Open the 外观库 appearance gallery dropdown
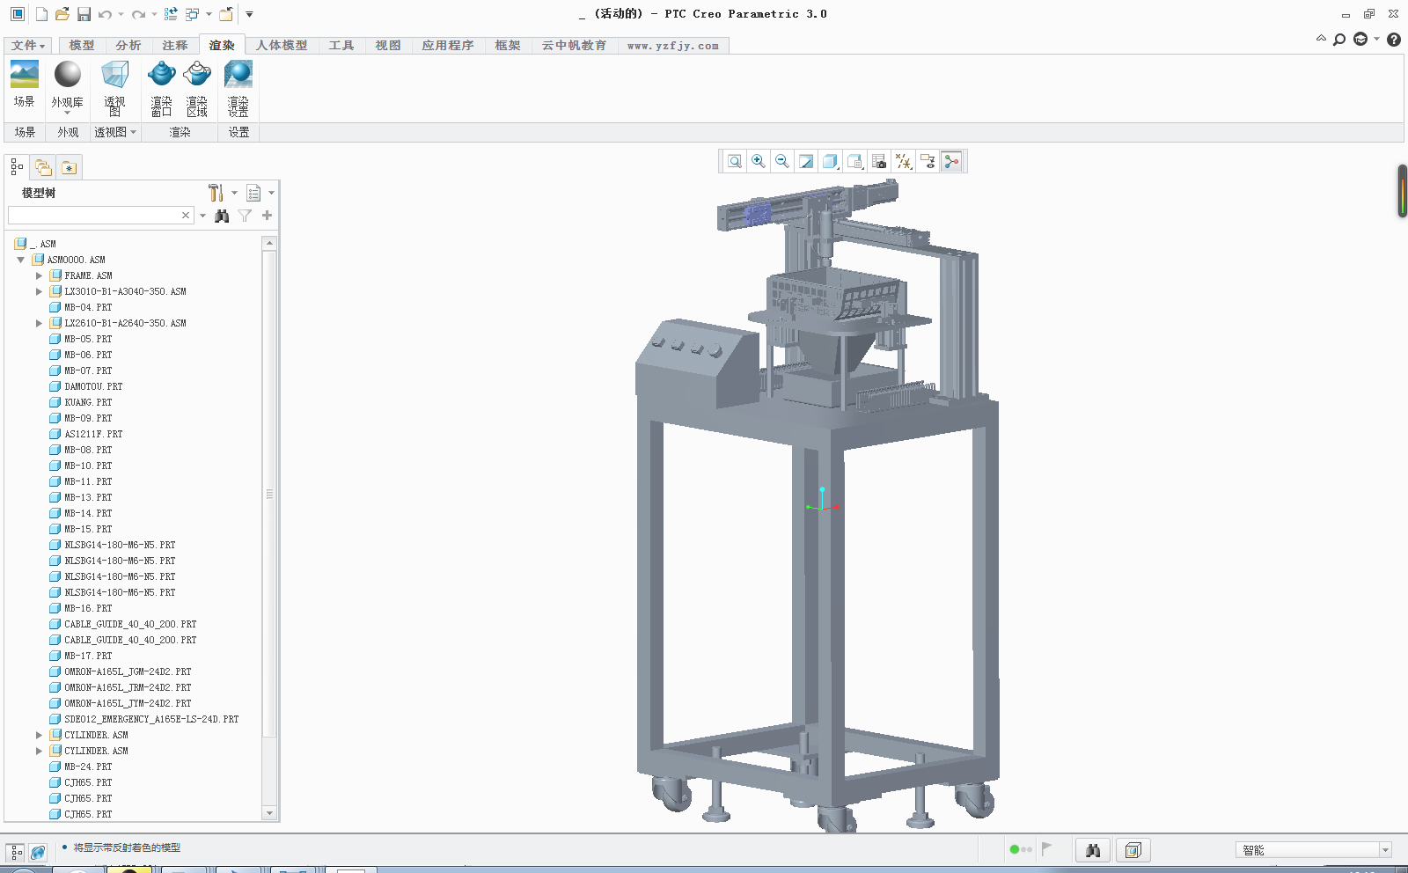The width and height of the screenshot is (1408, 873). point(68,113)
